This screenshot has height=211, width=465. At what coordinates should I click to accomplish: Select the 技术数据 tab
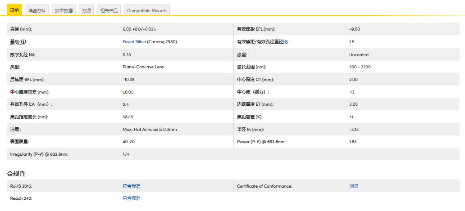click(x=64, y=10)
